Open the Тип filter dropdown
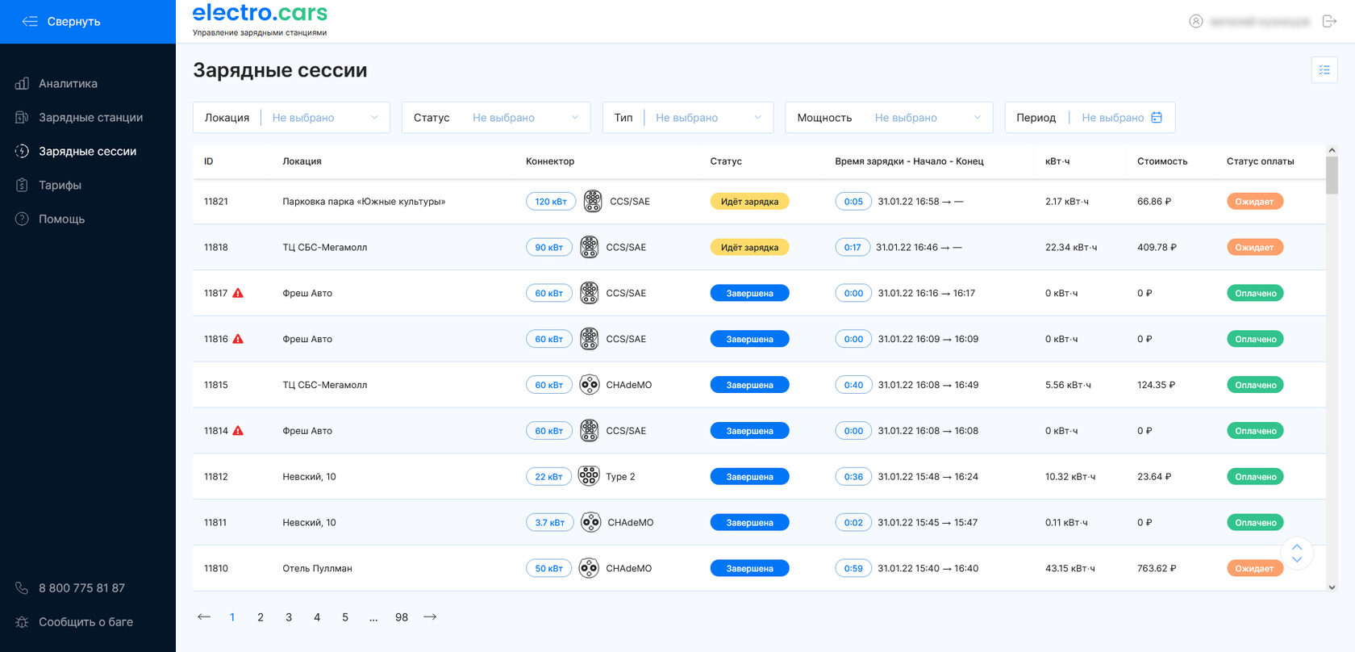The height and width of the screenshot is (652, 1355). click(688, 118)
